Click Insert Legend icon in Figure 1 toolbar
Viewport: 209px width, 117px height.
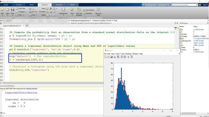[x=125, y=57]
